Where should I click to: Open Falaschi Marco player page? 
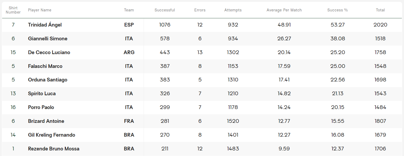(x=45, y=66)
